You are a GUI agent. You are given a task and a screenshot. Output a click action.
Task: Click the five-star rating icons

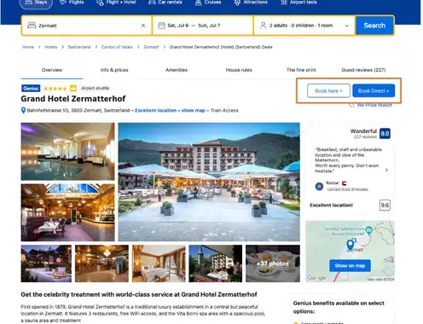(x=55, y=89)
